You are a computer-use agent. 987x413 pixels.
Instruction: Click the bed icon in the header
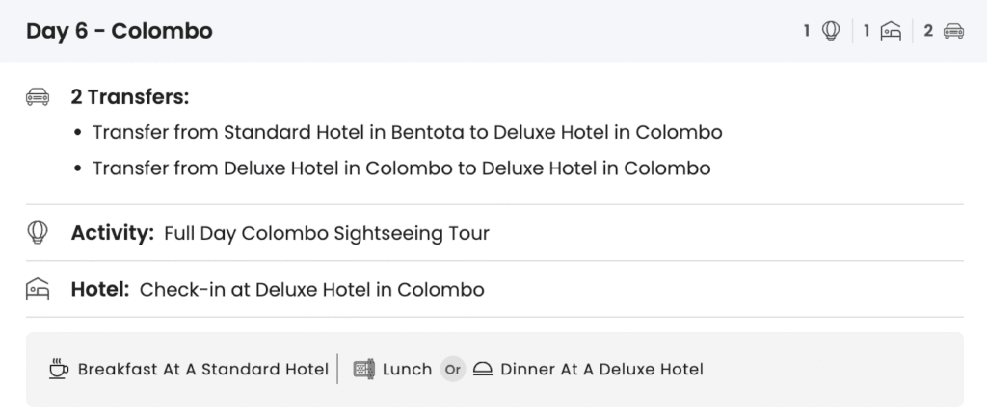[x=892, y=31]
